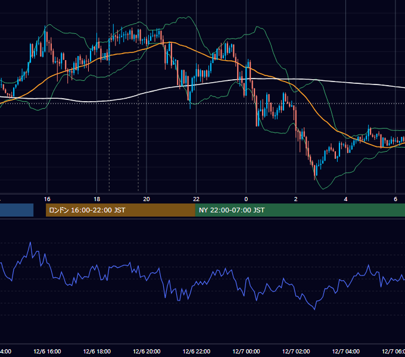Select the ロンドン 16:00-22:00 JST session bar
This screenshot has height=357, width=405.
(x=120, y=210)
